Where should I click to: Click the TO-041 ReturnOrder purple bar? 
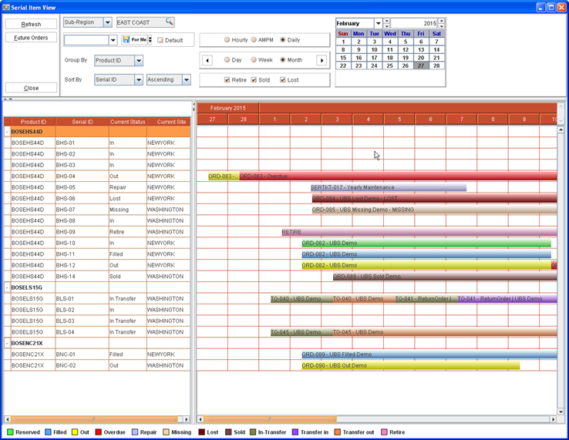[x=507, y=299]
